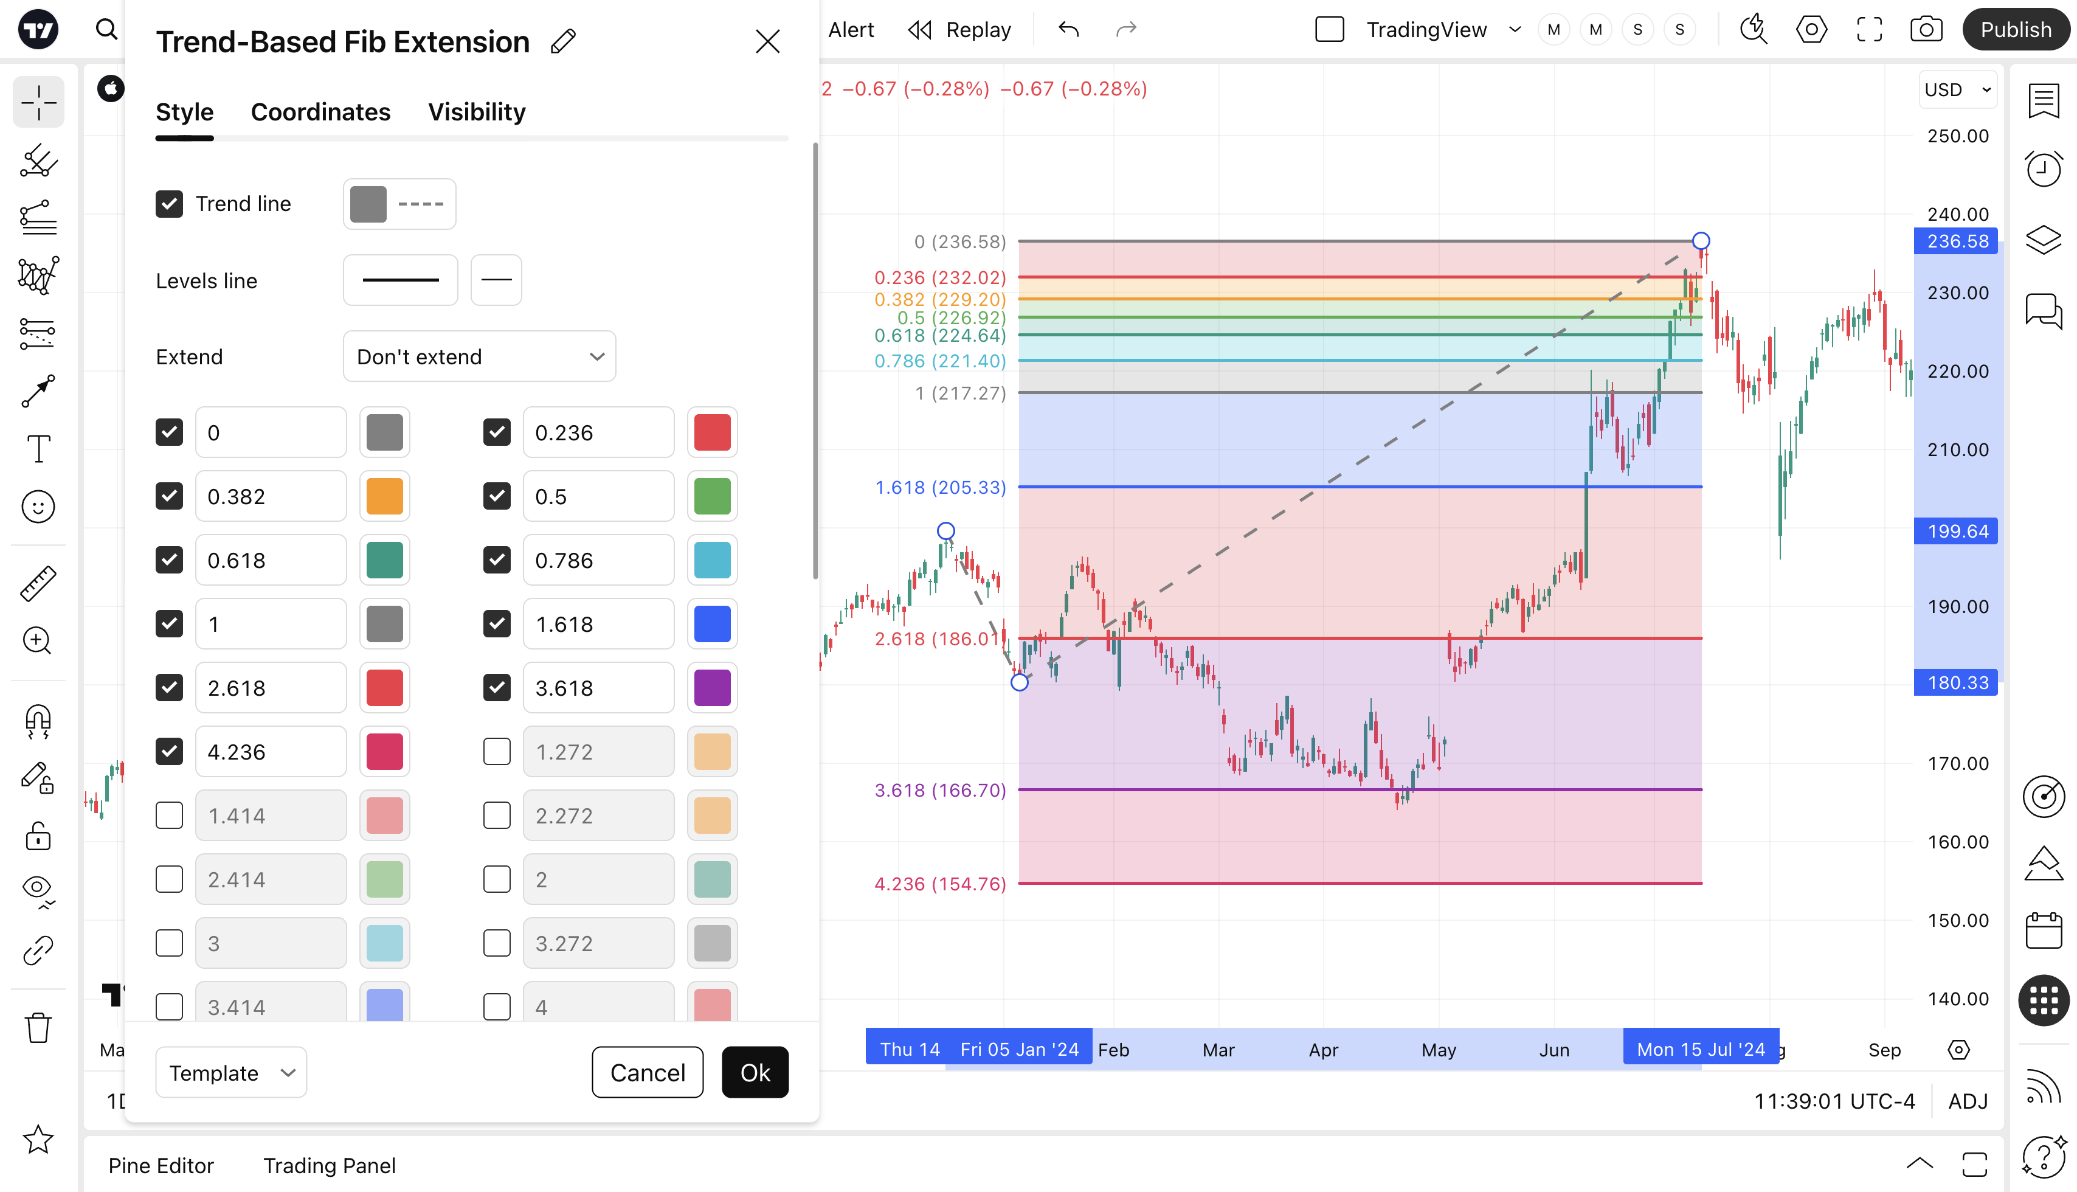Viewport: 2077px width, 1192px height.
Task: Click the pencil icon to rename the drawing
Action: pyautogui.click(x=563, y=42)
